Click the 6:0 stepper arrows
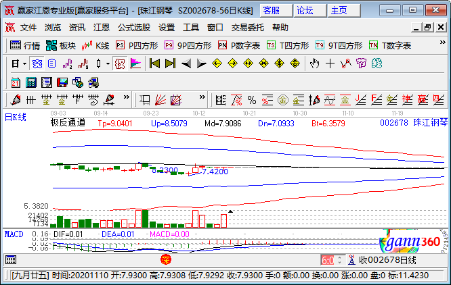451x285 pixels. 340,260
